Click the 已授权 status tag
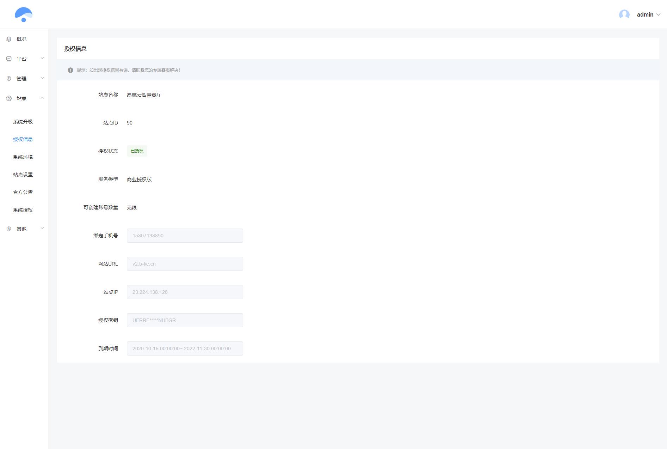 [x=137, y=151]
